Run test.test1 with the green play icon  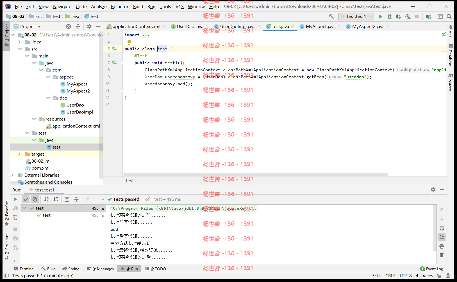point(380,17)
